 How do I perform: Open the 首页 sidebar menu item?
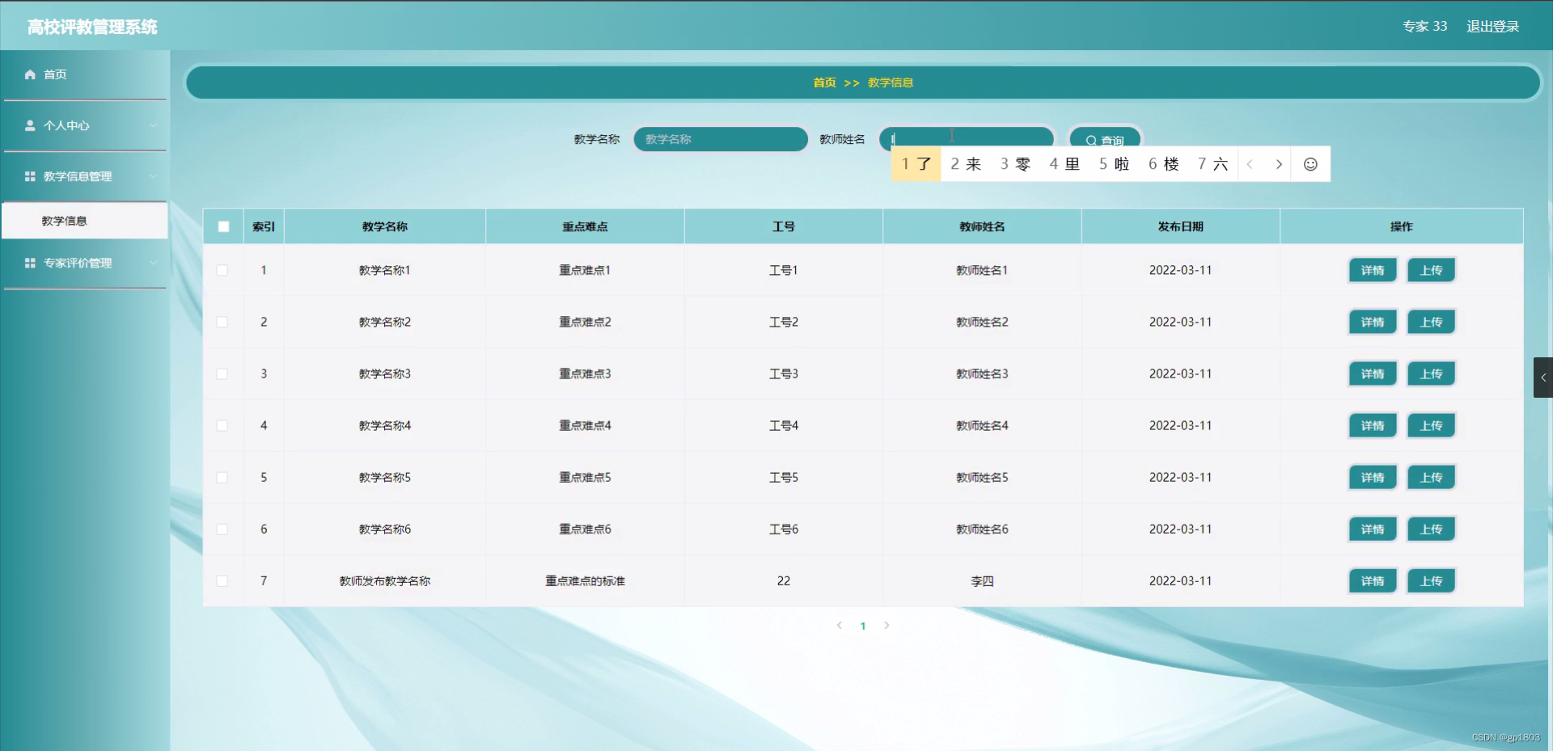[54, 74]
